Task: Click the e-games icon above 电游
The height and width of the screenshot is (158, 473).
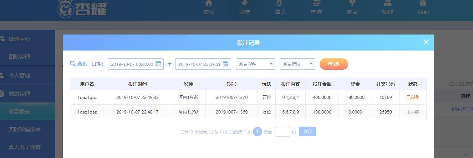Action: pos(316,2)
